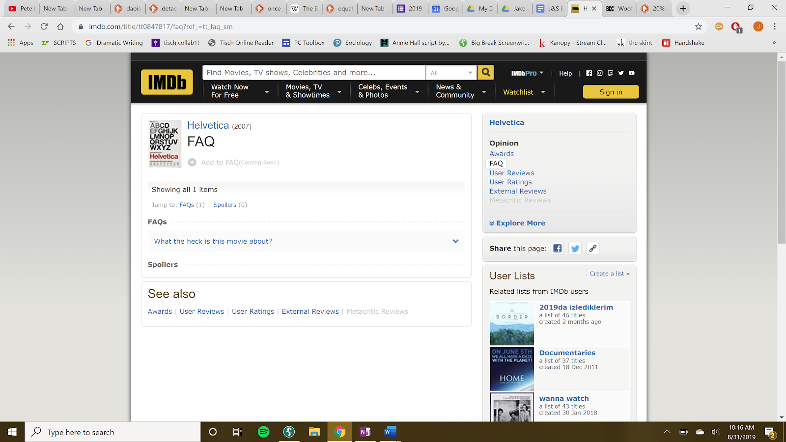Open a new browser tab with plus
This screenshot has height=442, width=786.
click(x=683, y=8)
